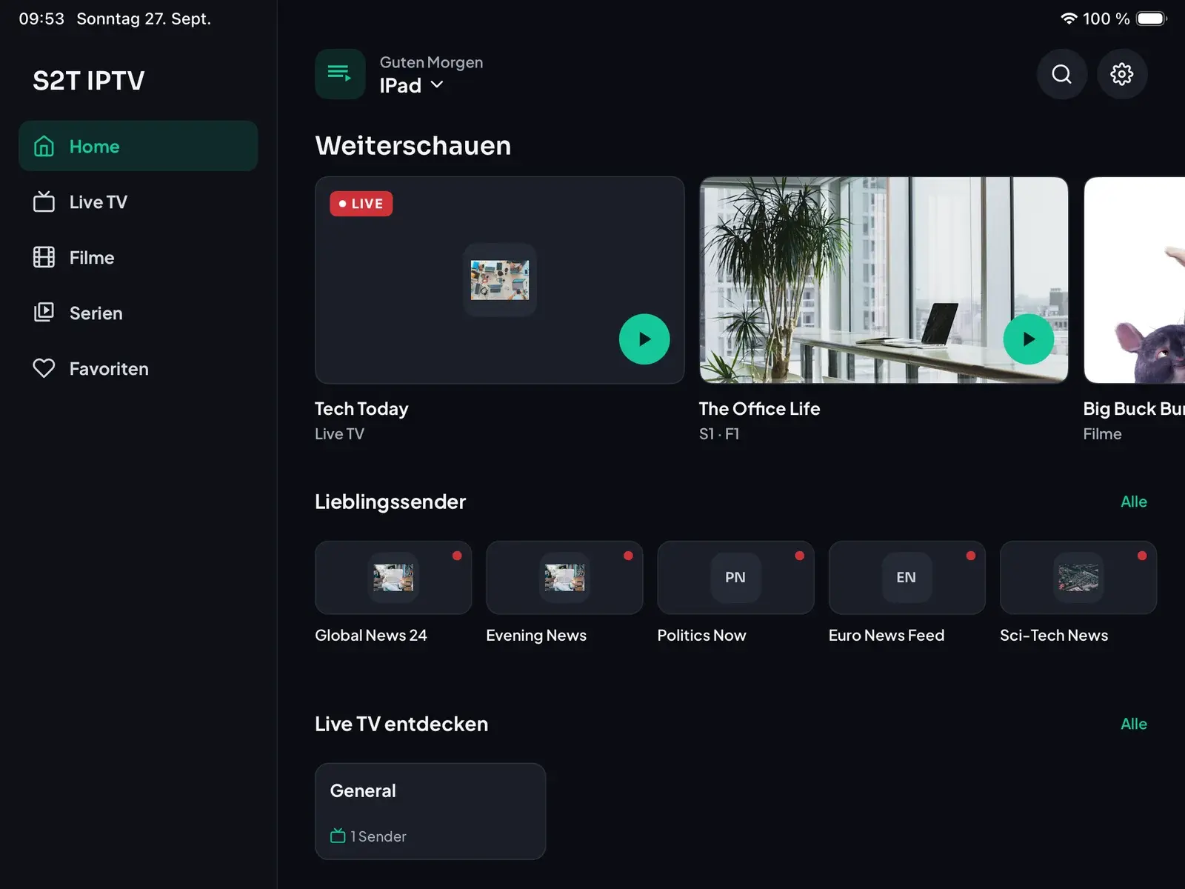Screen dimensions: 1185x889
Task: Play Tech Today live stream
Action: click(x=644, y=339)
